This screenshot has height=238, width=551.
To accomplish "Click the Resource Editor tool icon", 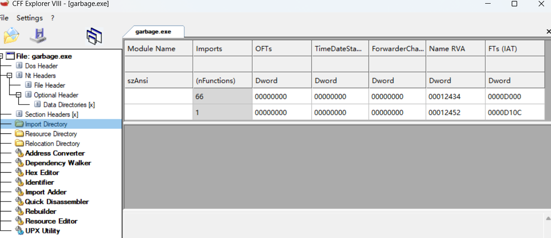I will coord(19,221).
